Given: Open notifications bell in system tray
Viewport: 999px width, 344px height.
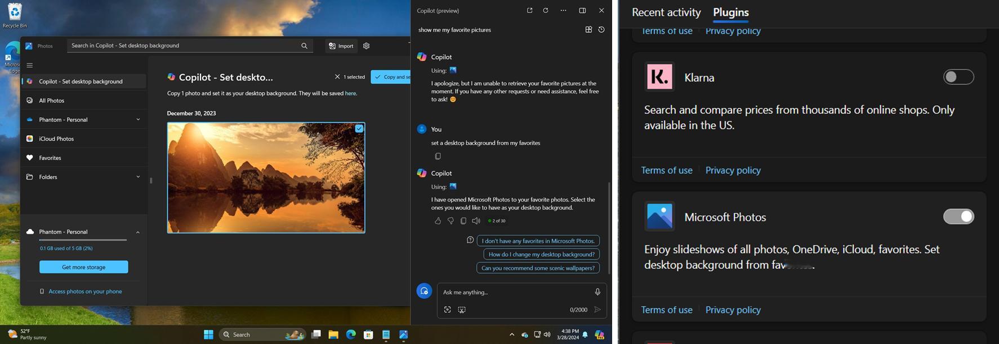Looking at the screenshot, I should [585, 334].
